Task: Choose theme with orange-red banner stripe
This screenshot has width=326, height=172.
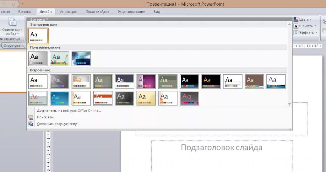Action: [x=103, y=98]
